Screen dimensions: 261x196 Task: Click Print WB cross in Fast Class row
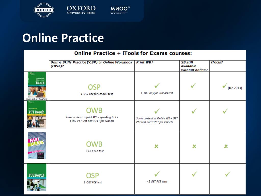click(x=156, y=146)
